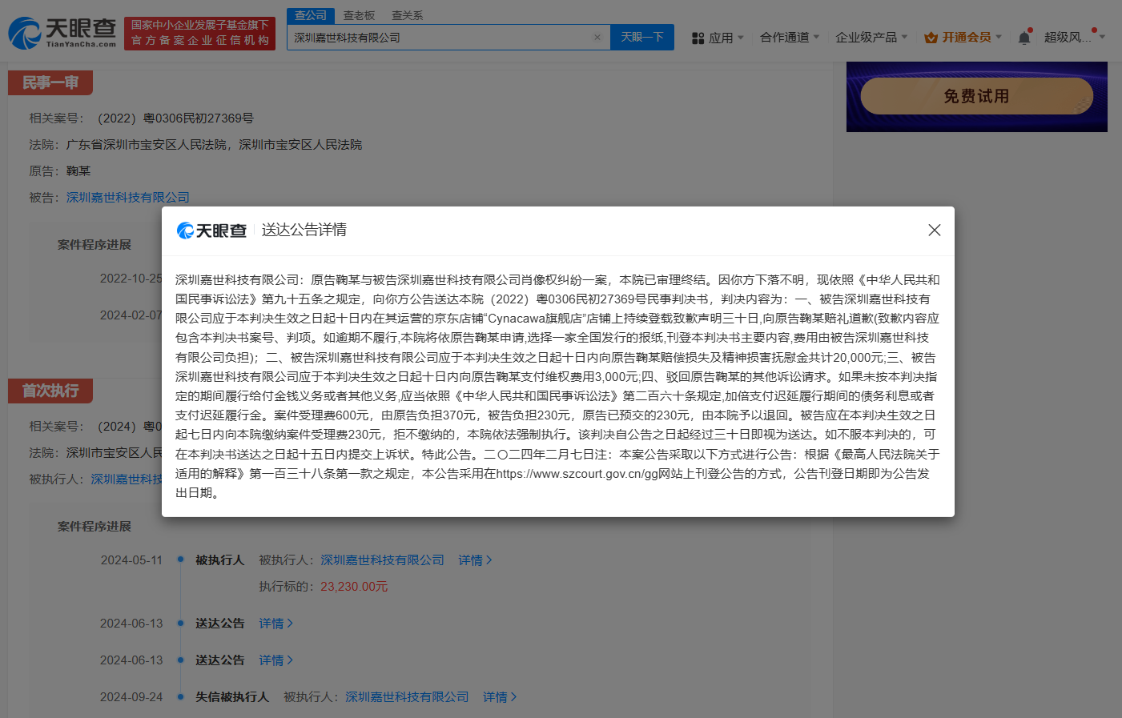This screenshot has width=1122, height=718.
Task: Select the 查公司 search tab
Action: pyautogui.click(x=311, y=15)
